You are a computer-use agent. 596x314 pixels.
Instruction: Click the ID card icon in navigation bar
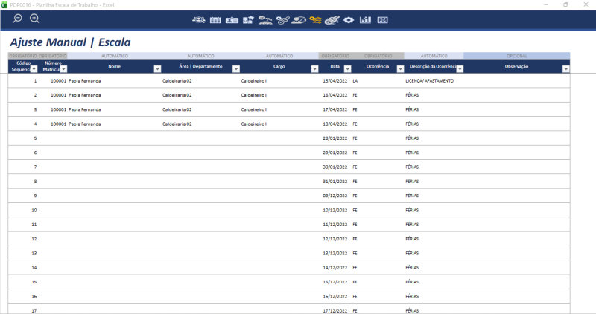click(232, 19)
